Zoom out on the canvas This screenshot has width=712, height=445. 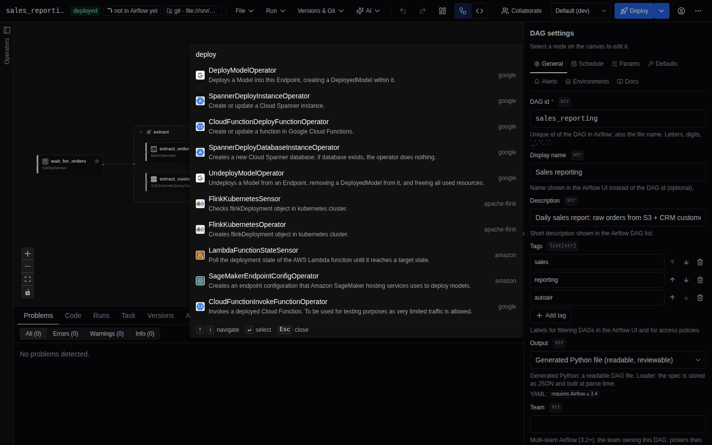pyautogui.click(x=28, y=267)
